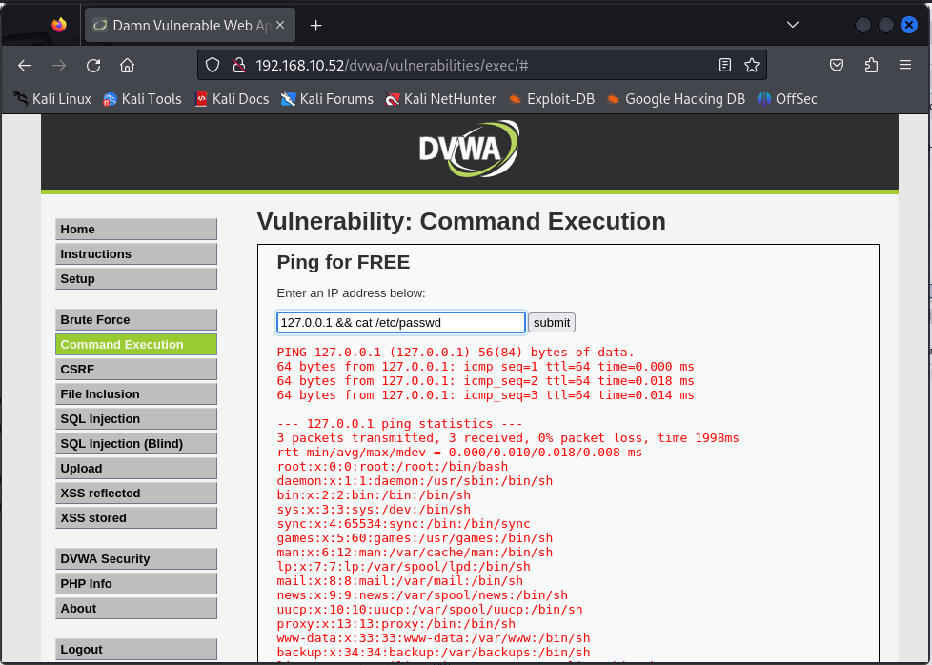Open the Setup menu item

coord(136,279)
